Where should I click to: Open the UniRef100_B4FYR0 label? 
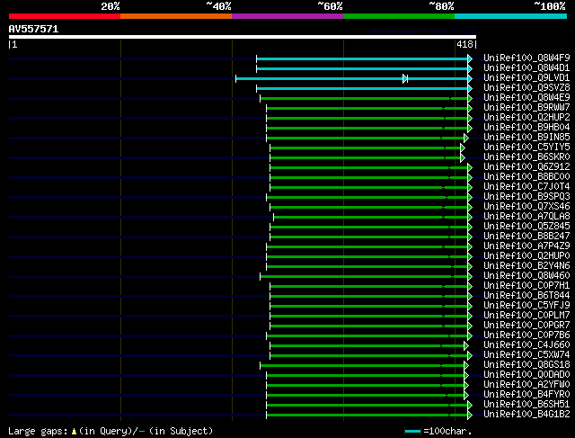(x=526, y=395)
